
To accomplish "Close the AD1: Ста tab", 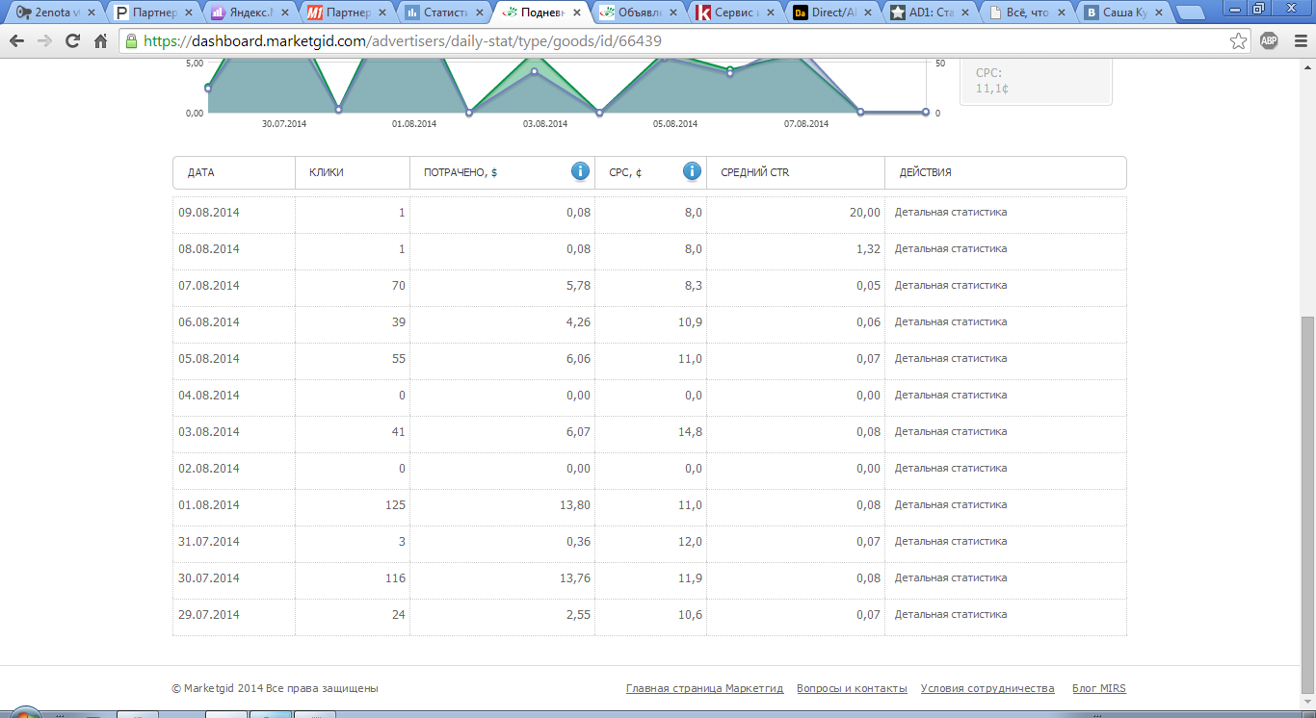I will [965, 13].
